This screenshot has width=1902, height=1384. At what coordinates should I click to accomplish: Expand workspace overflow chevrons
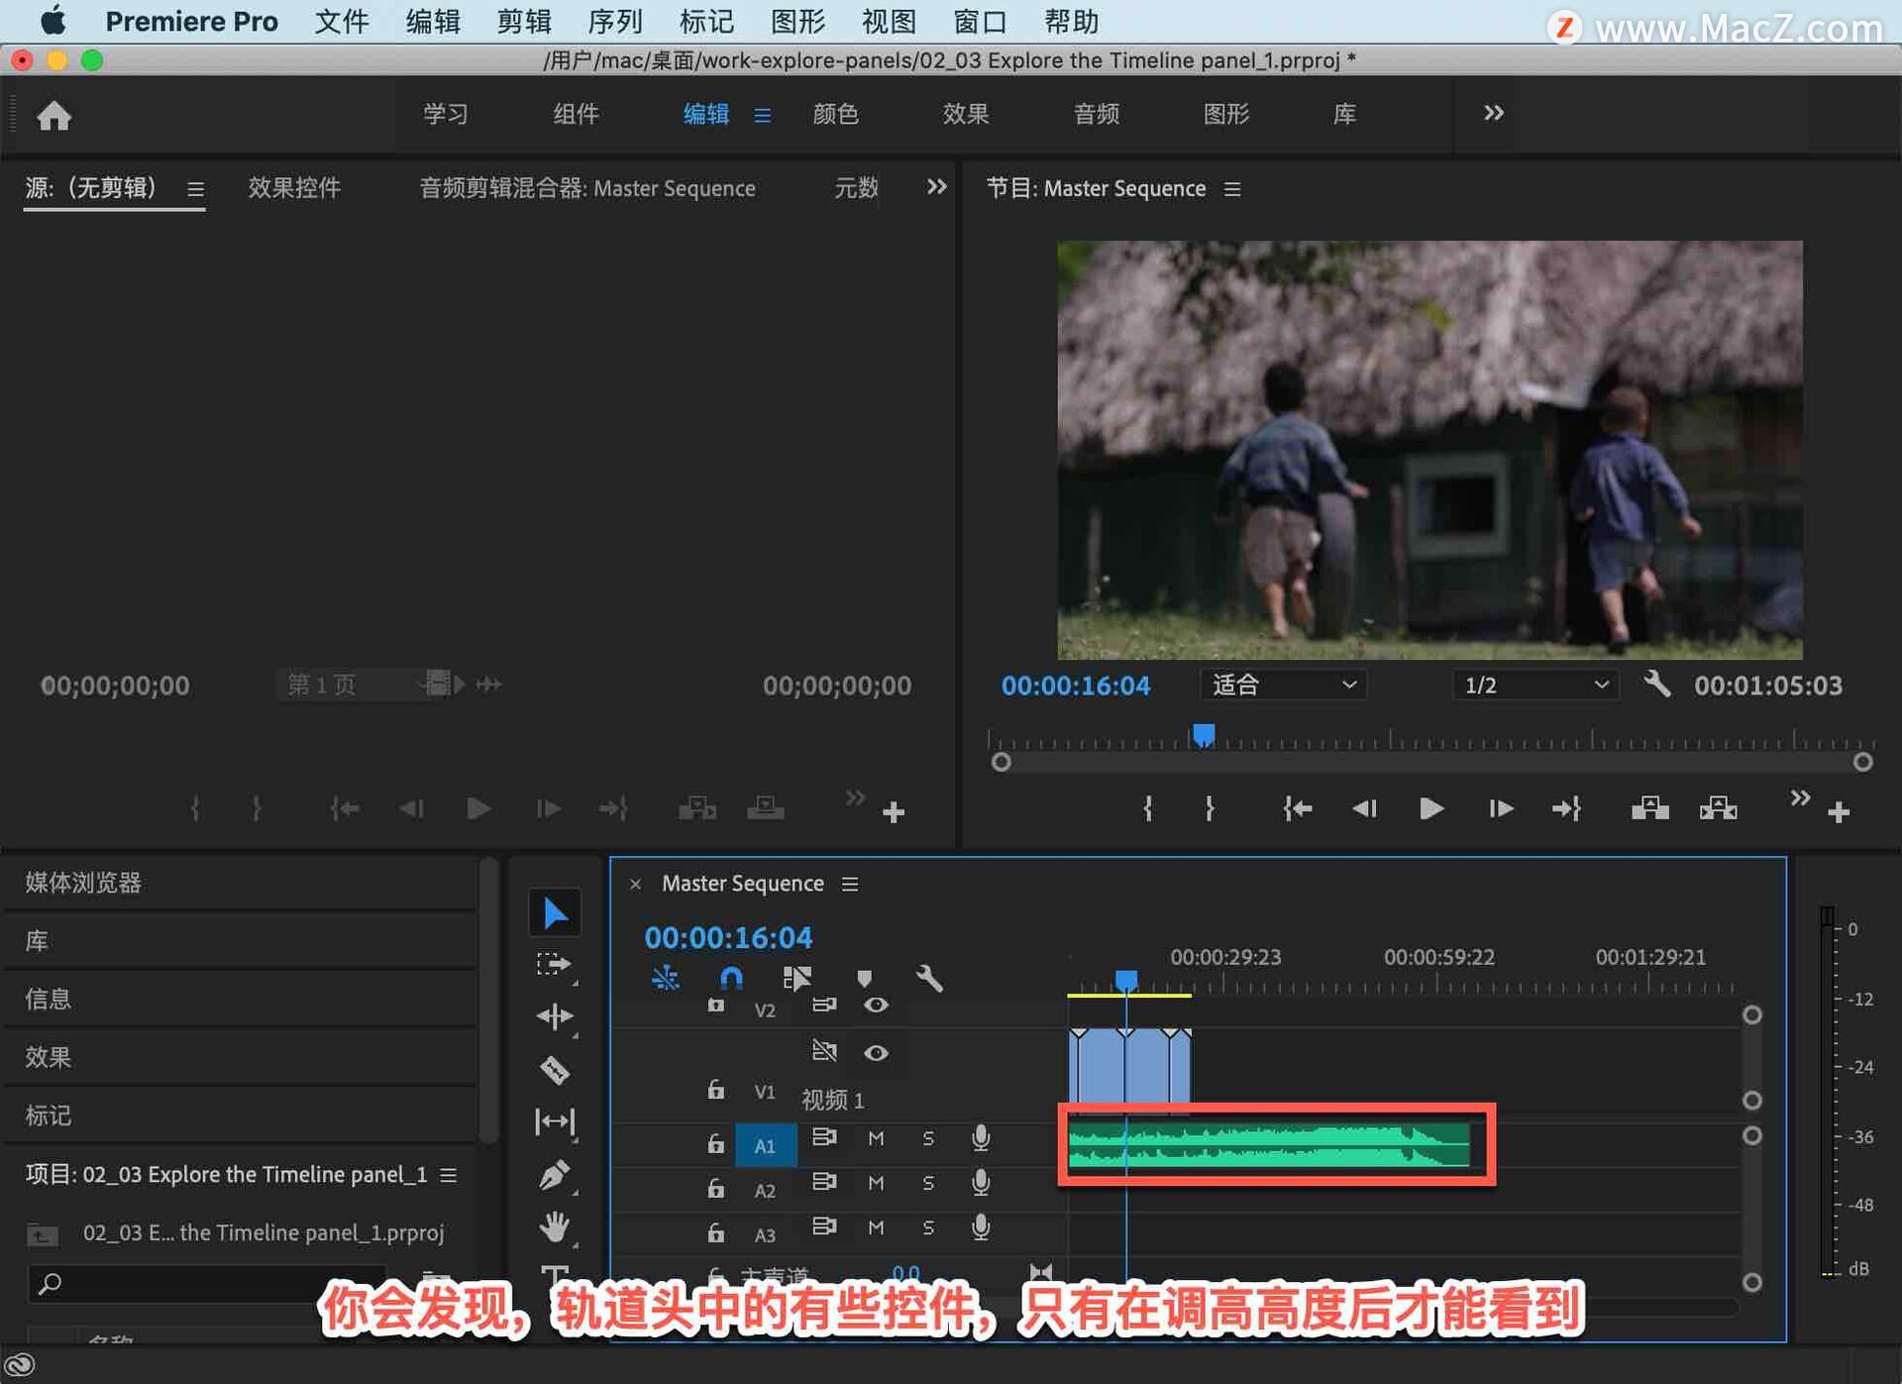pyautogui.click(x=1493, y=113)
